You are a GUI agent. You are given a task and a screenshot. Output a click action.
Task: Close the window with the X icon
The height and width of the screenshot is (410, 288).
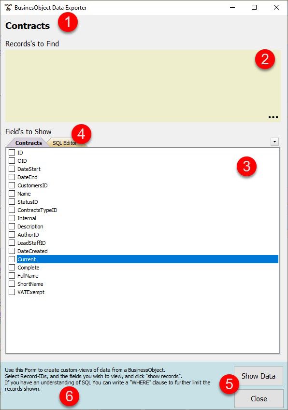tap(276, 7)
